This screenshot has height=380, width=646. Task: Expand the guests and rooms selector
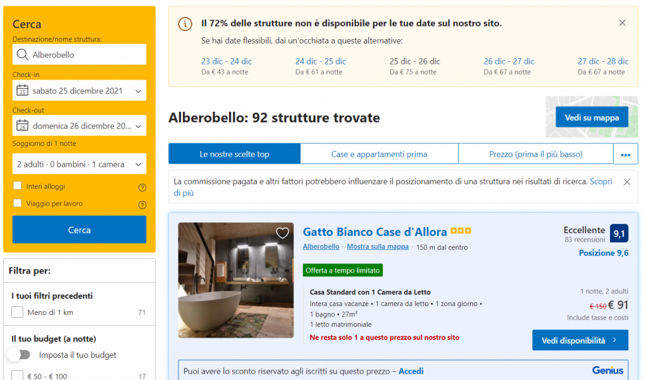point(79,164)
